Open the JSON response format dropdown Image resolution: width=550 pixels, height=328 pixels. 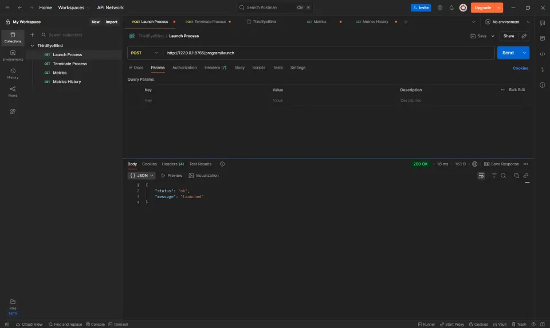coord(142,176)
